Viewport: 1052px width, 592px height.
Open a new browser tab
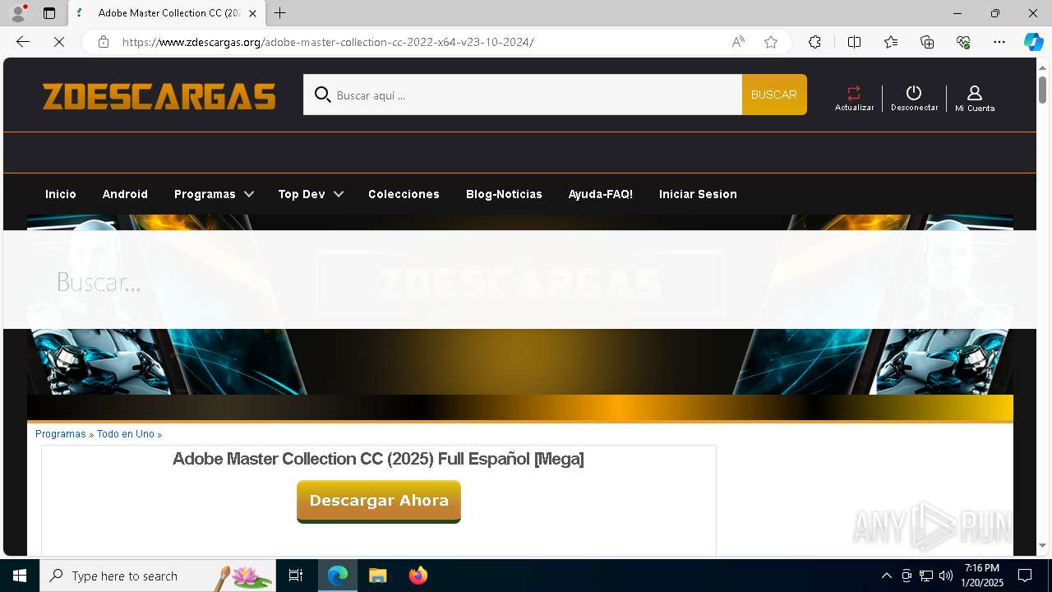tap(280, 13)
